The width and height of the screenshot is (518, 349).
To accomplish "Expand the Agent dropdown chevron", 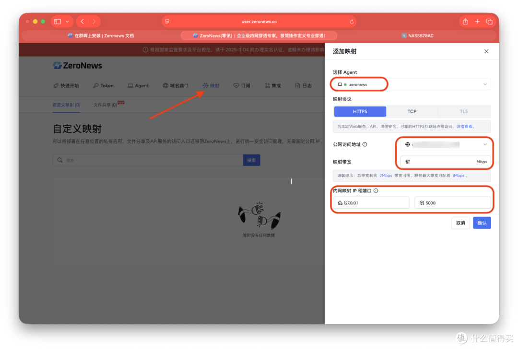I will pos(485,84).
